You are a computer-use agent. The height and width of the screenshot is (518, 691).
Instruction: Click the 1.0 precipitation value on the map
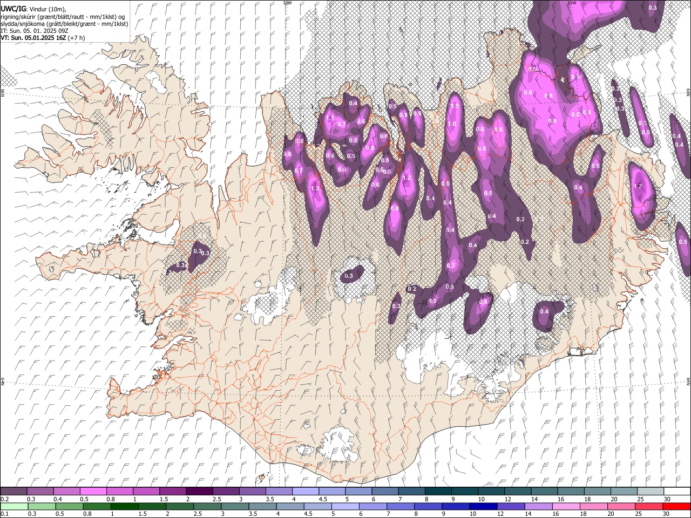click(x=452, y=124)
